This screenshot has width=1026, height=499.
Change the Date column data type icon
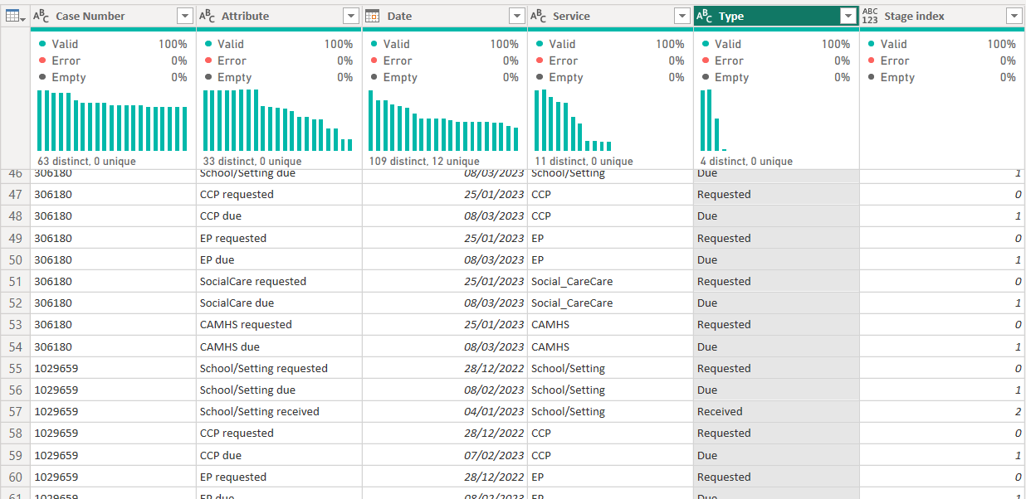(x=373, y=16)
